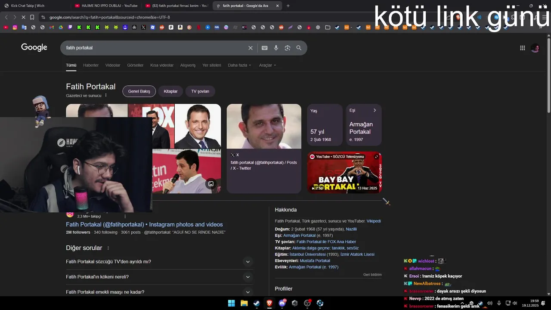Switch to Yer siteleri tab
This screenshot has width=551, height=310.
[x=212, y=65]
